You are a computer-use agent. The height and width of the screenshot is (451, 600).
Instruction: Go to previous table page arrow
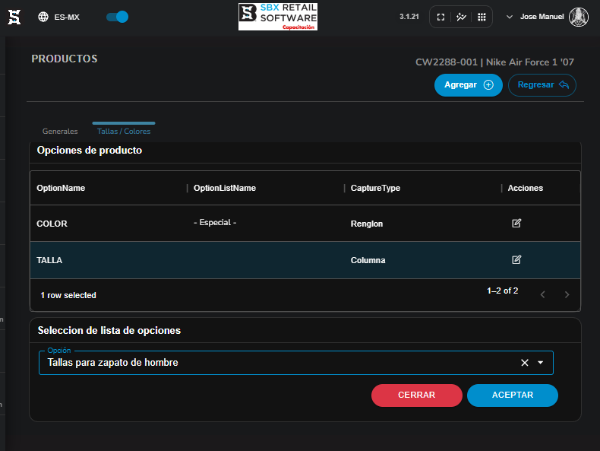click(542, 294)
